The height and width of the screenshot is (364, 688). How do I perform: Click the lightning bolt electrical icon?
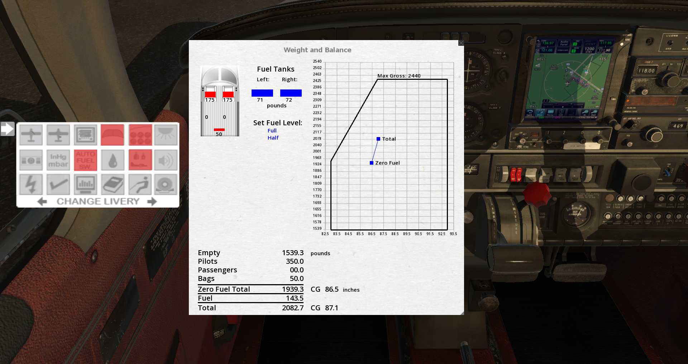click(31, 185)
